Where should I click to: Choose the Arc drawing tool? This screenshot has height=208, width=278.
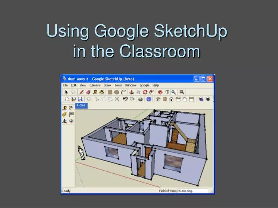(124, 92)
